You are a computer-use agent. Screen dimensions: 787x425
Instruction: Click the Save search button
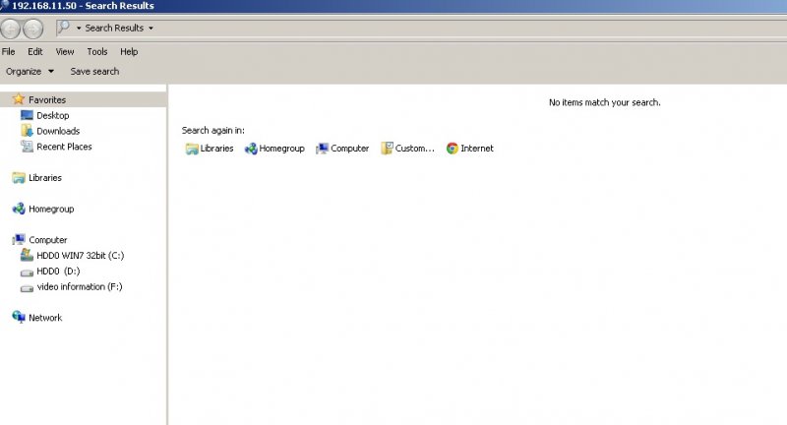pyautogui.click(x=94, y=71)
